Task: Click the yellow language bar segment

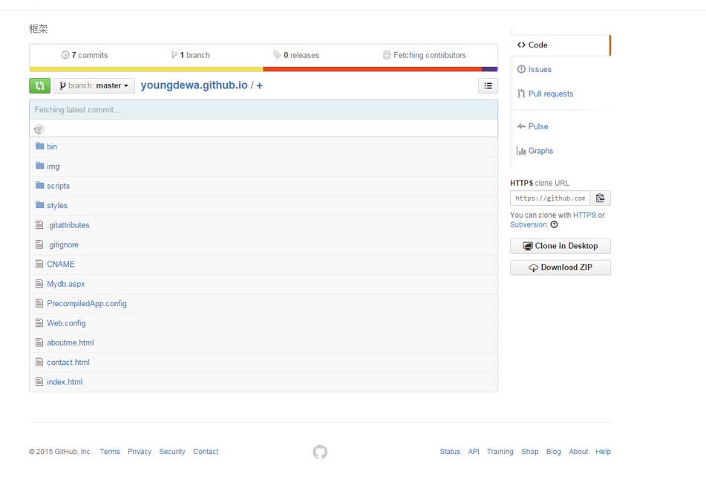Action: click(146, 69)
